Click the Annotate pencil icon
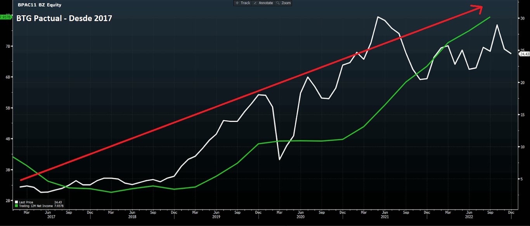Screen dimensions: 530x226 coord(255,3)
